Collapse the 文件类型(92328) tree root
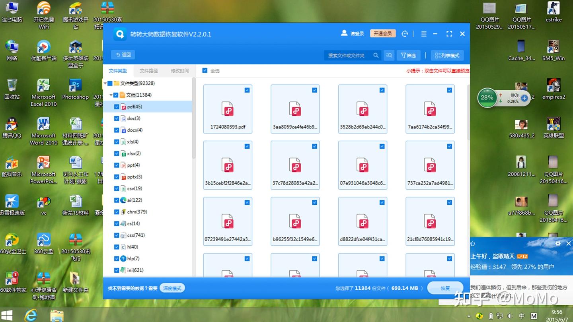 [105, 83]
